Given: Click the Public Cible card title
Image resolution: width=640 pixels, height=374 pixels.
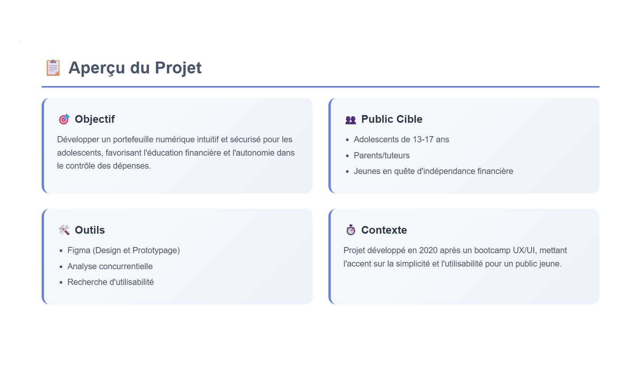Looking at the screenshot, I should (392, 119).
